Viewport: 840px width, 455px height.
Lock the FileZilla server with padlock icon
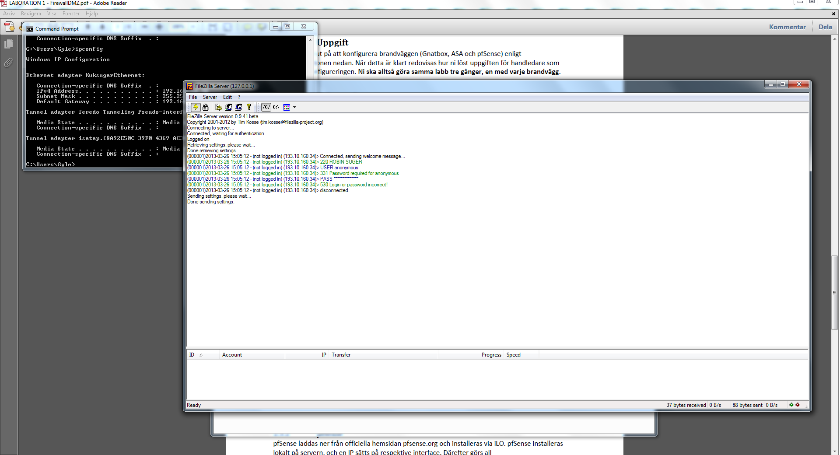206,107
